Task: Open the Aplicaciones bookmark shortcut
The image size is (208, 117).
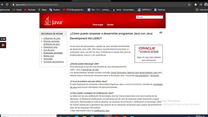Action: pyautogui.click(x=5, y=10)
